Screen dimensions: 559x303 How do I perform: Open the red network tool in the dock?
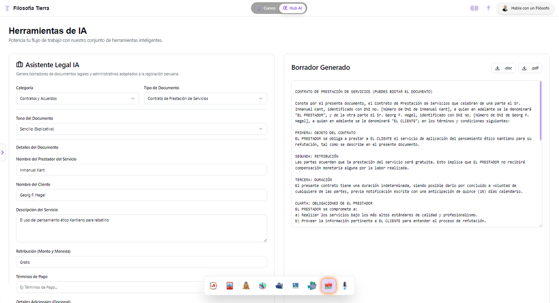point(213,286)
